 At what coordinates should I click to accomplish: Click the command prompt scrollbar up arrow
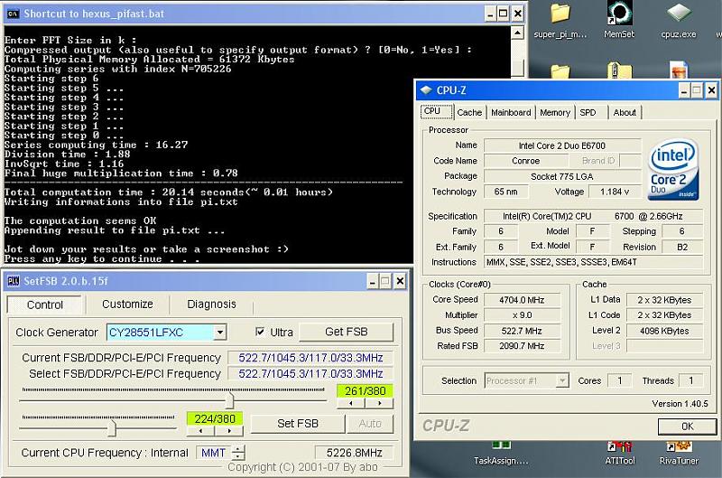[517, 33]
